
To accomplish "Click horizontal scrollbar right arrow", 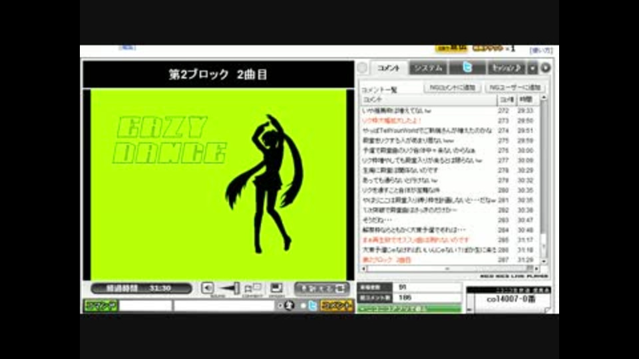I will point(536,269).
